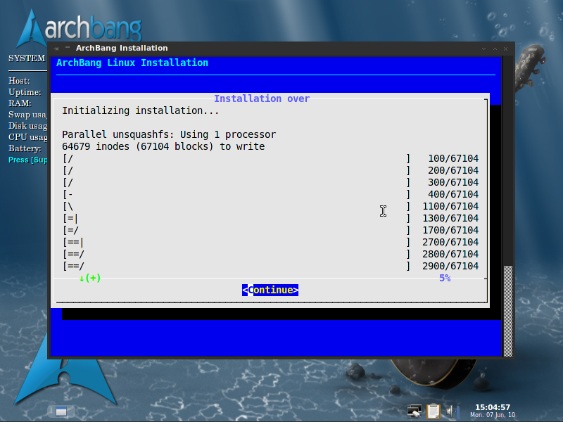Screen dimensions: 563x422
Task: Click the '5%' scroll percentage indicator
Action: pyautogui.click(x=445, y=278)
